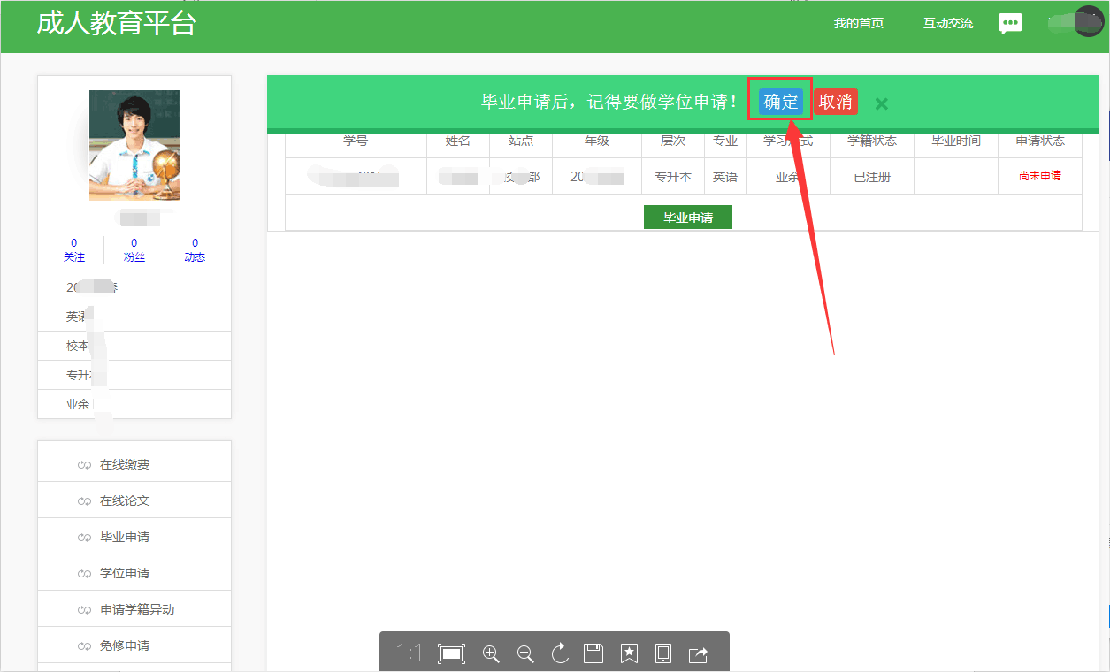Share the image using the share arrow icon
1110x672 pixels.
[x=698, y=653]
